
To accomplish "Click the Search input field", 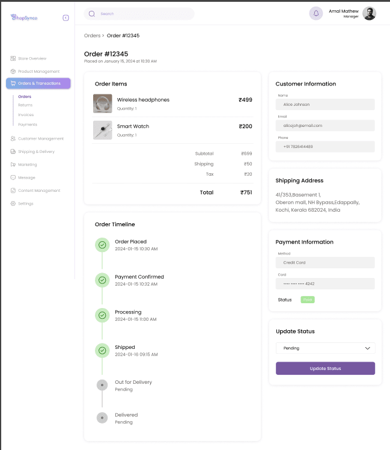I will [x=139, y=14].
